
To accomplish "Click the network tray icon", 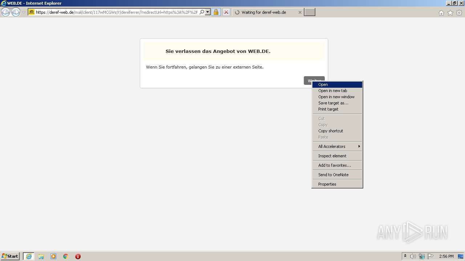I will 422,256.
